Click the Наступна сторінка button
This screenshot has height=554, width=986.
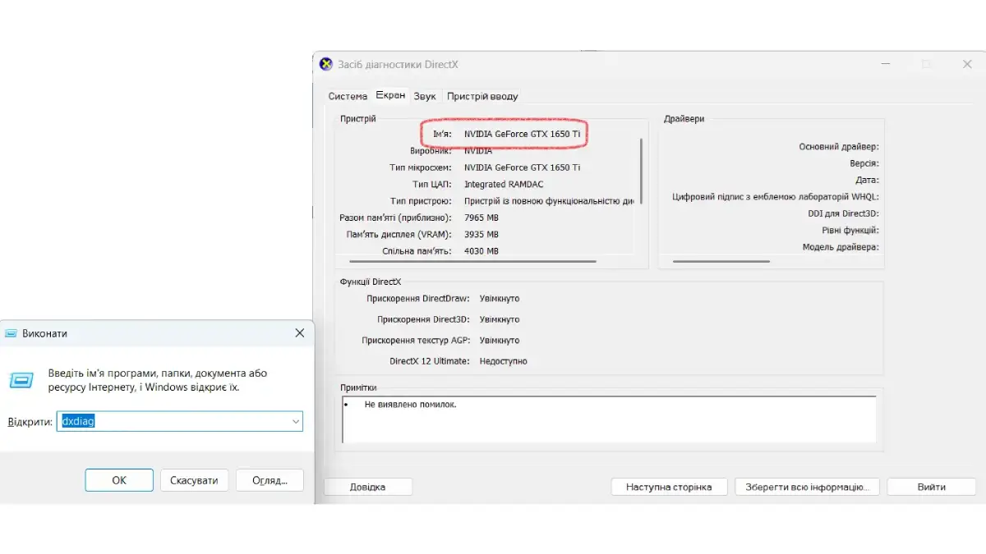pyautogui.click(x=669, y=487)
